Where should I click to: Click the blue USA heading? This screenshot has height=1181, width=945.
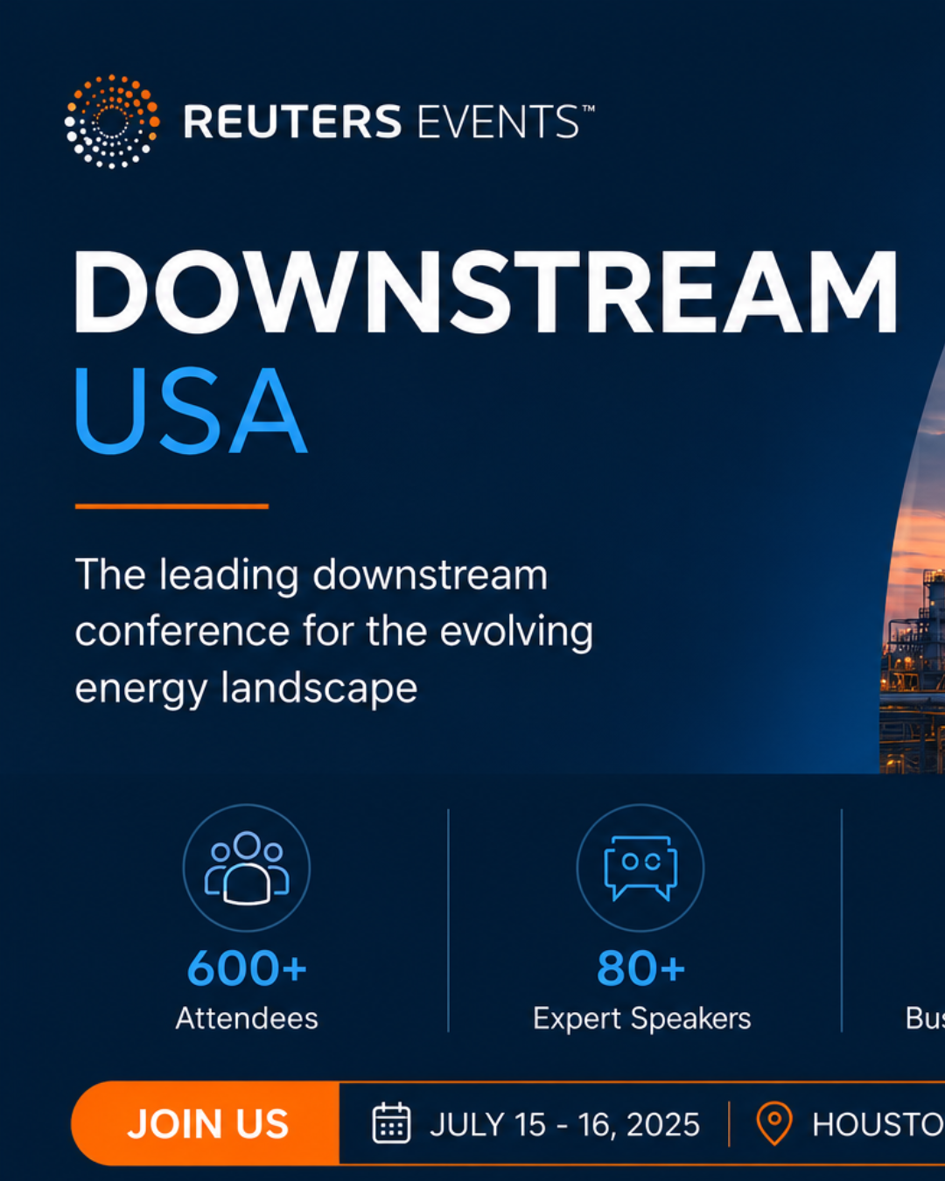pyautogui.click(x=191, y=410)
